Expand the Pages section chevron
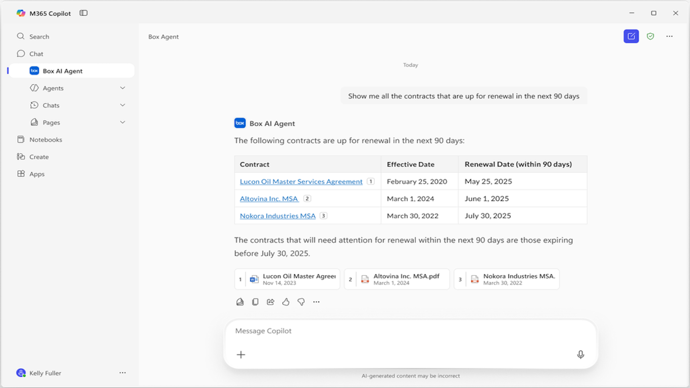The width and height of the screenshot is (690, 388). (x=122, y=122)
